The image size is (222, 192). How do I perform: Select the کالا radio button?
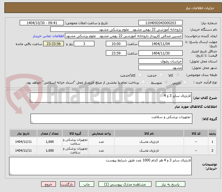[178, 75]
